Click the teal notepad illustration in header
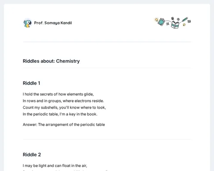 pyautogui.click(x=161, y=22)
